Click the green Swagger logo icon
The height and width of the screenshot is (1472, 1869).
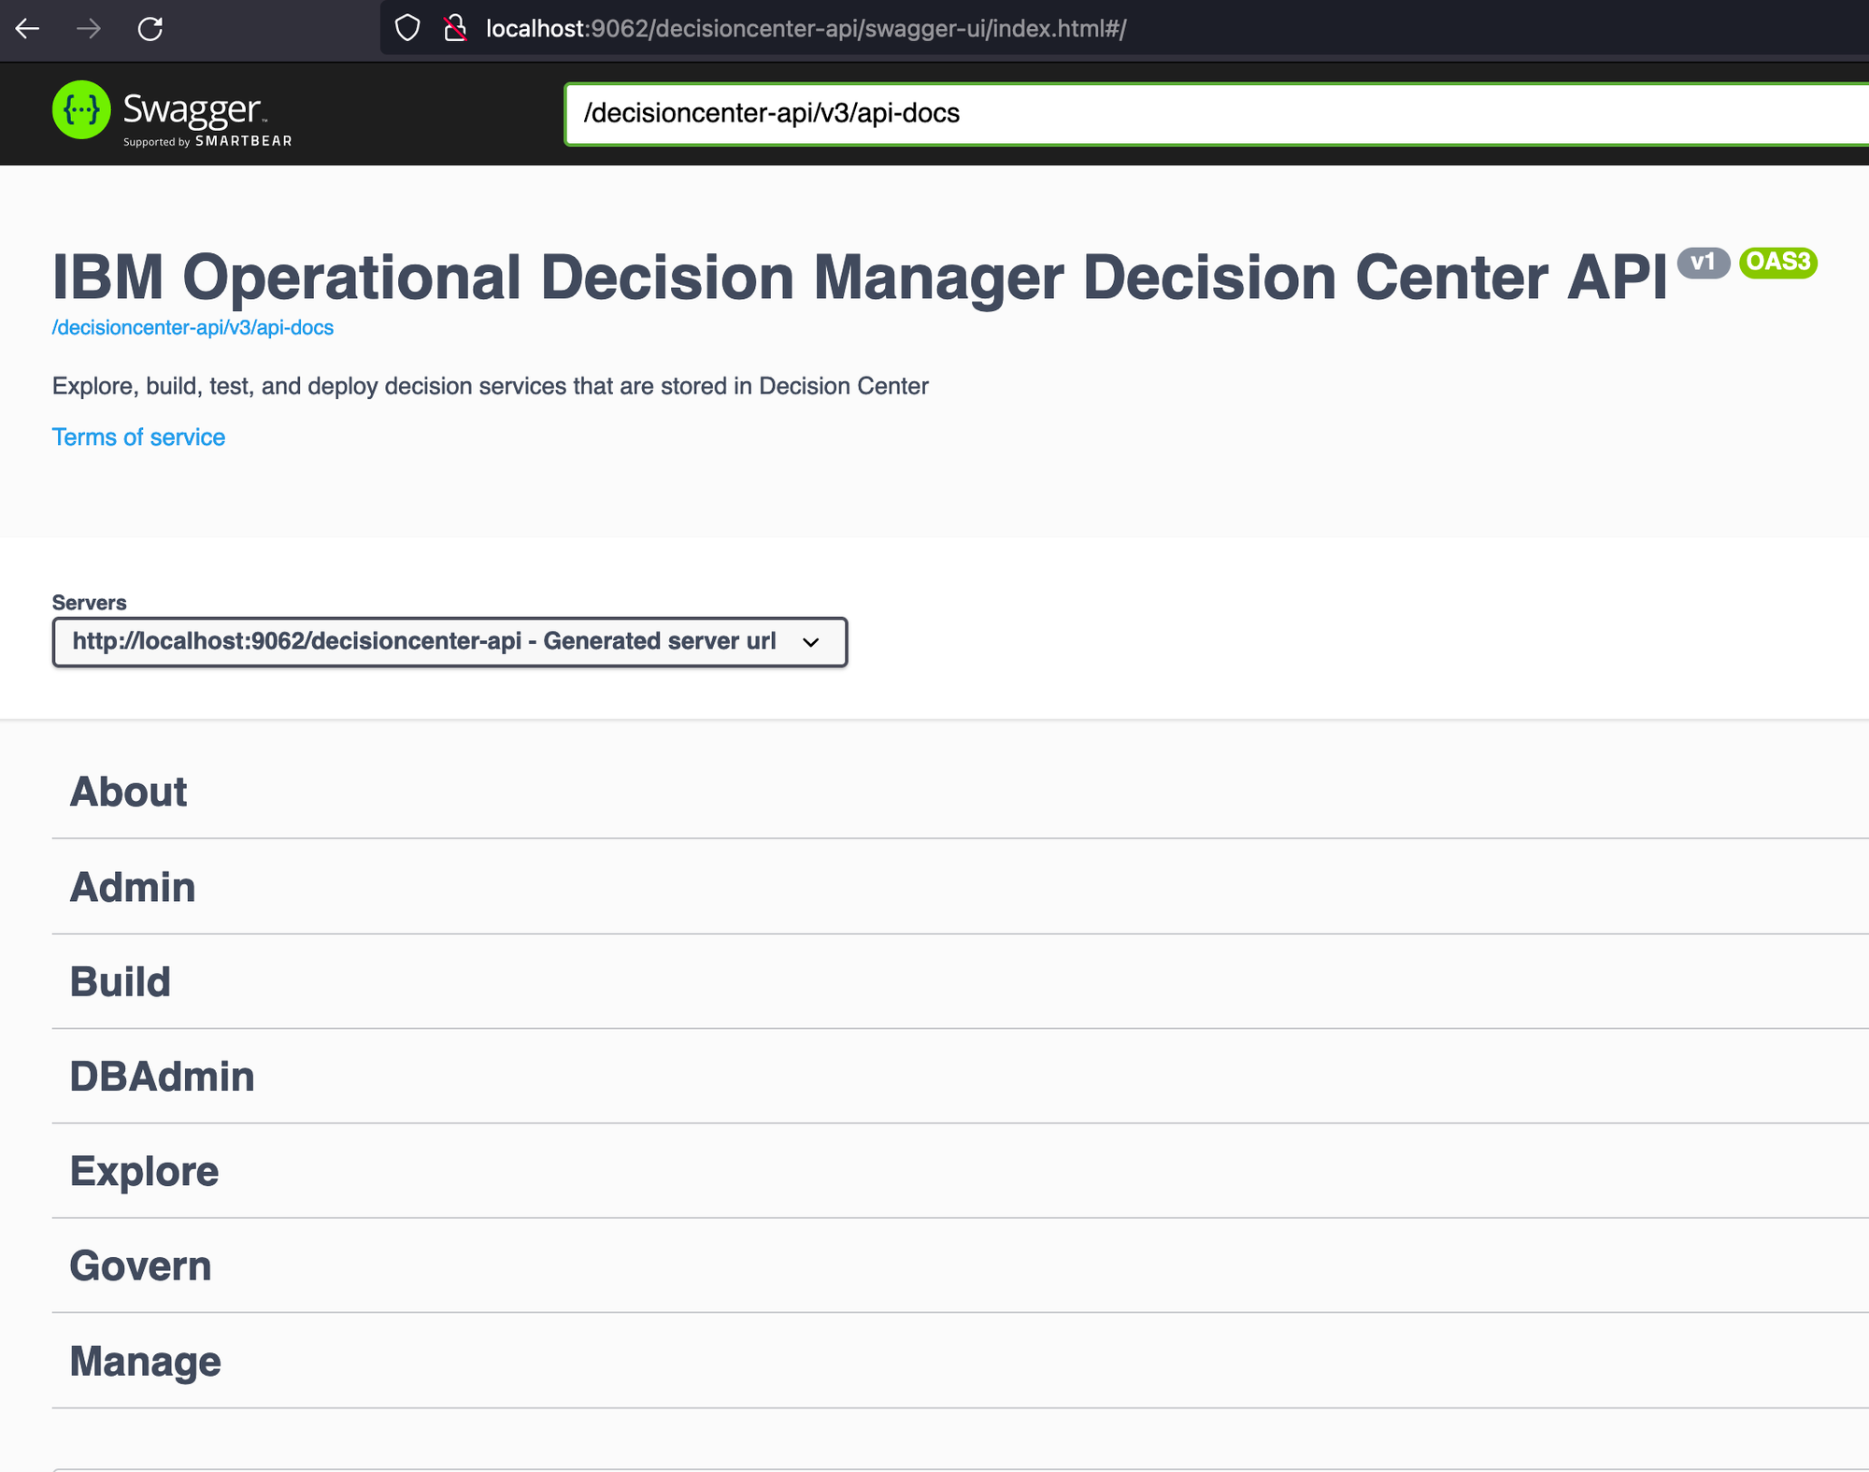[81, 110]
